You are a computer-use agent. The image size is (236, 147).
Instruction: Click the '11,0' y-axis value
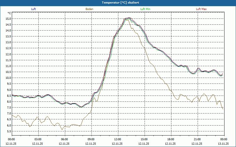point(9,66)
